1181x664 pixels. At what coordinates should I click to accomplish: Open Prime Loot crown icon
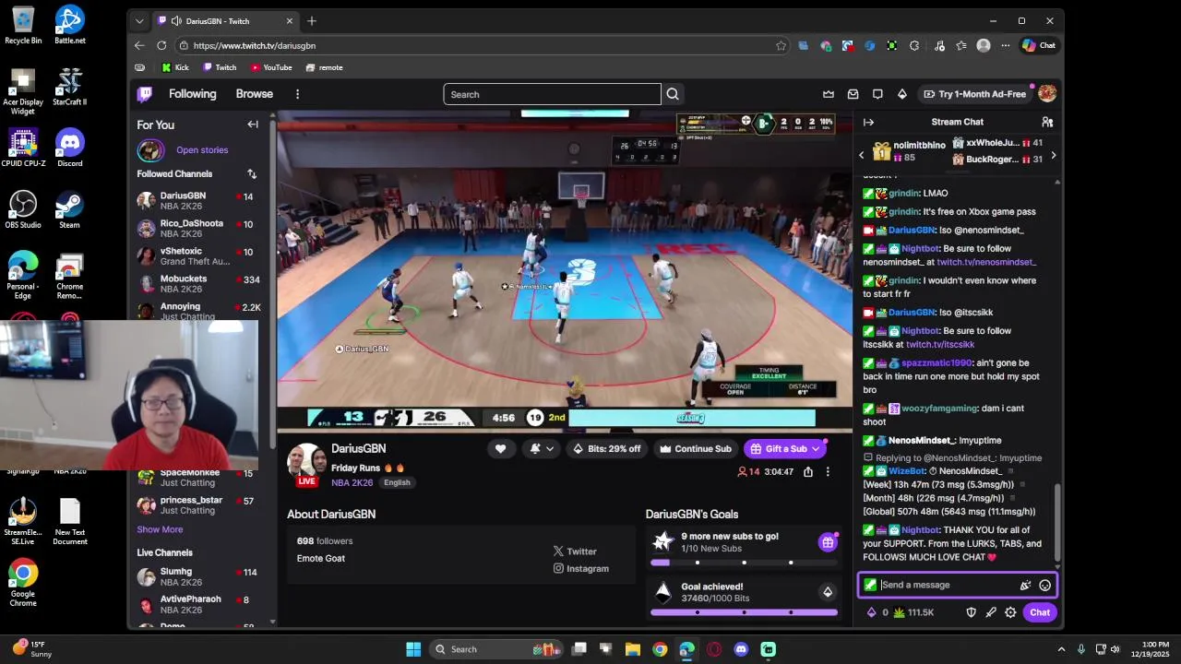tap(829, 94)
